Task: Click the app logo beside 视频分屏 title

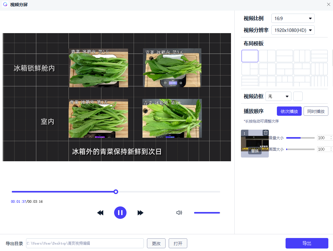Action: tap(4, 5)
